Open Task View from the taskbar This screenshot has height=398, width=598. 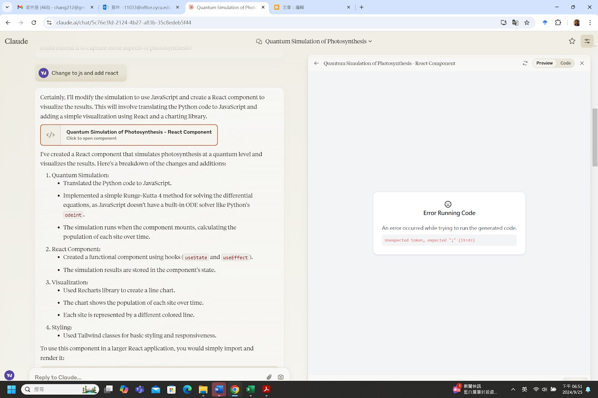coord(108,389)
